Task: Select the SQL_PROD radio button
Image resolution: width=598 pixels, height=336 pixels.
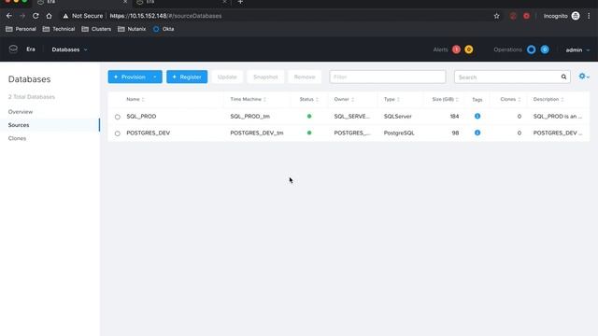Action: [118, 117]
